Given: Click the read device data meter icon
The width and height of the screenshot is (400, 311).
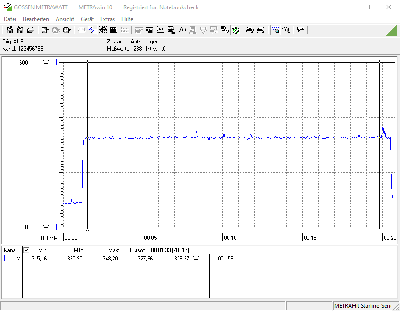Looking at the screenshot, I should tap(45, 30).
